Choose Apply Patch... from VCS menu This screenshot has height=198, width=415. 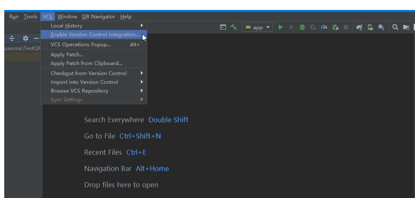click(94, 55)
